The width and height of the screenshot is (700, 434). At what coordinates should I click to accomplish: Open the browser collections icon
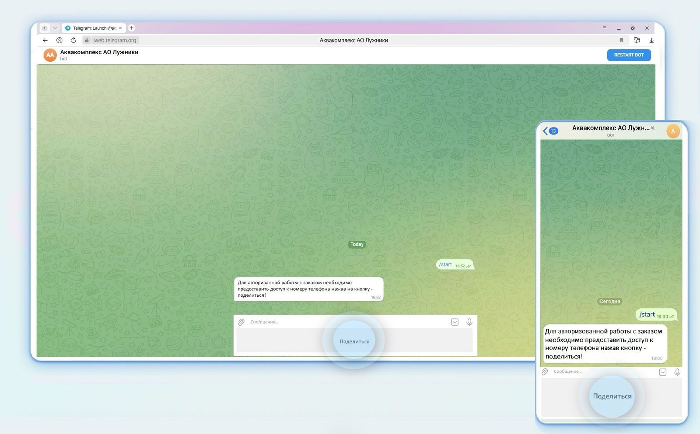pos(637,40)
